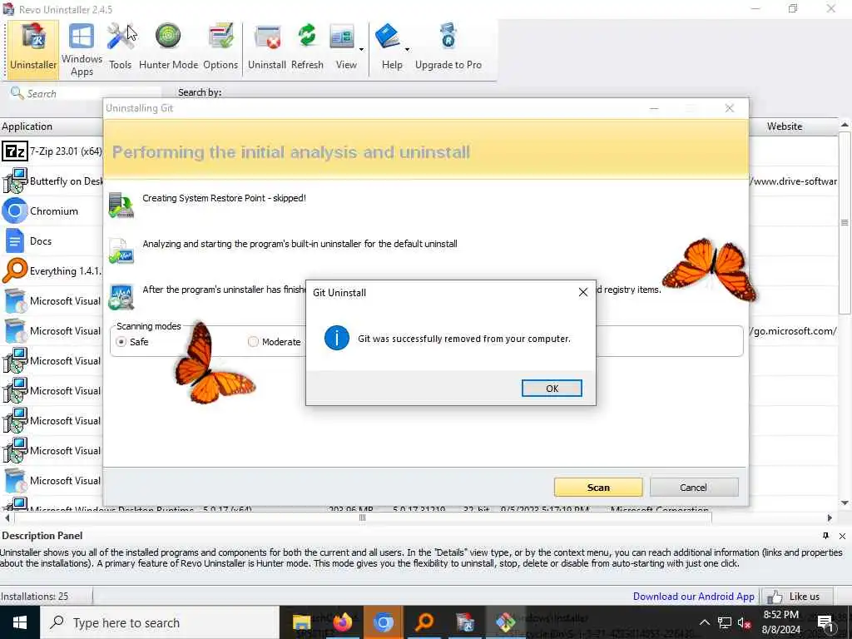Activate Hunter Mode
Screen dimensions: 852x639
point(168,48)
